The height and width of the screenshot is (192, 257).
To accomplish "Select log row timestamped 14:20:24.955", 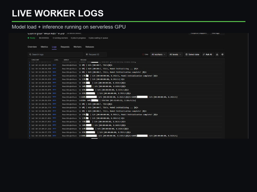I will [126, 86].
